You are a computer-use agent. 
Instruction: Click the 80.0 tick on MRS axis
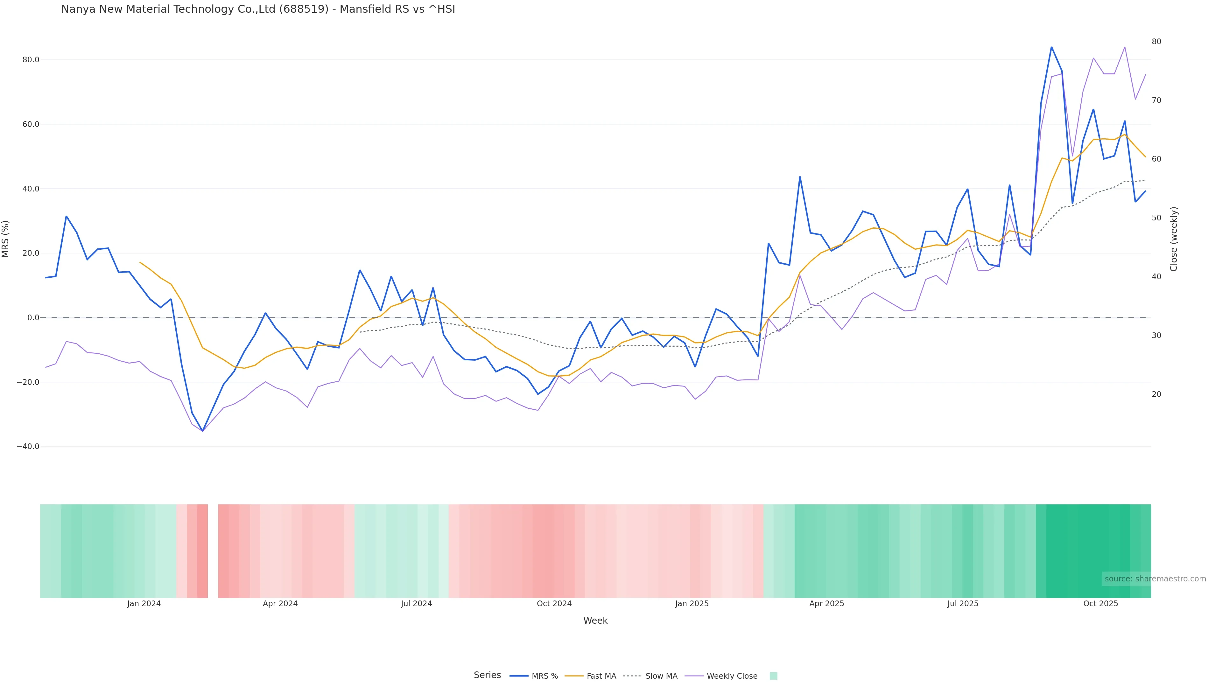pos(31,60)
